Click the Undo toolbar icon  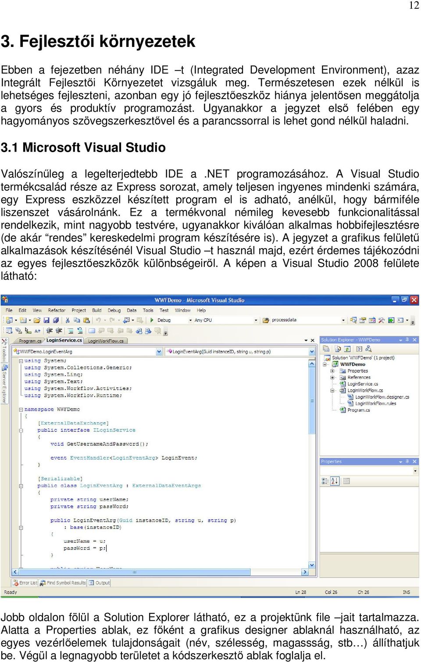(x=98, y=320)
